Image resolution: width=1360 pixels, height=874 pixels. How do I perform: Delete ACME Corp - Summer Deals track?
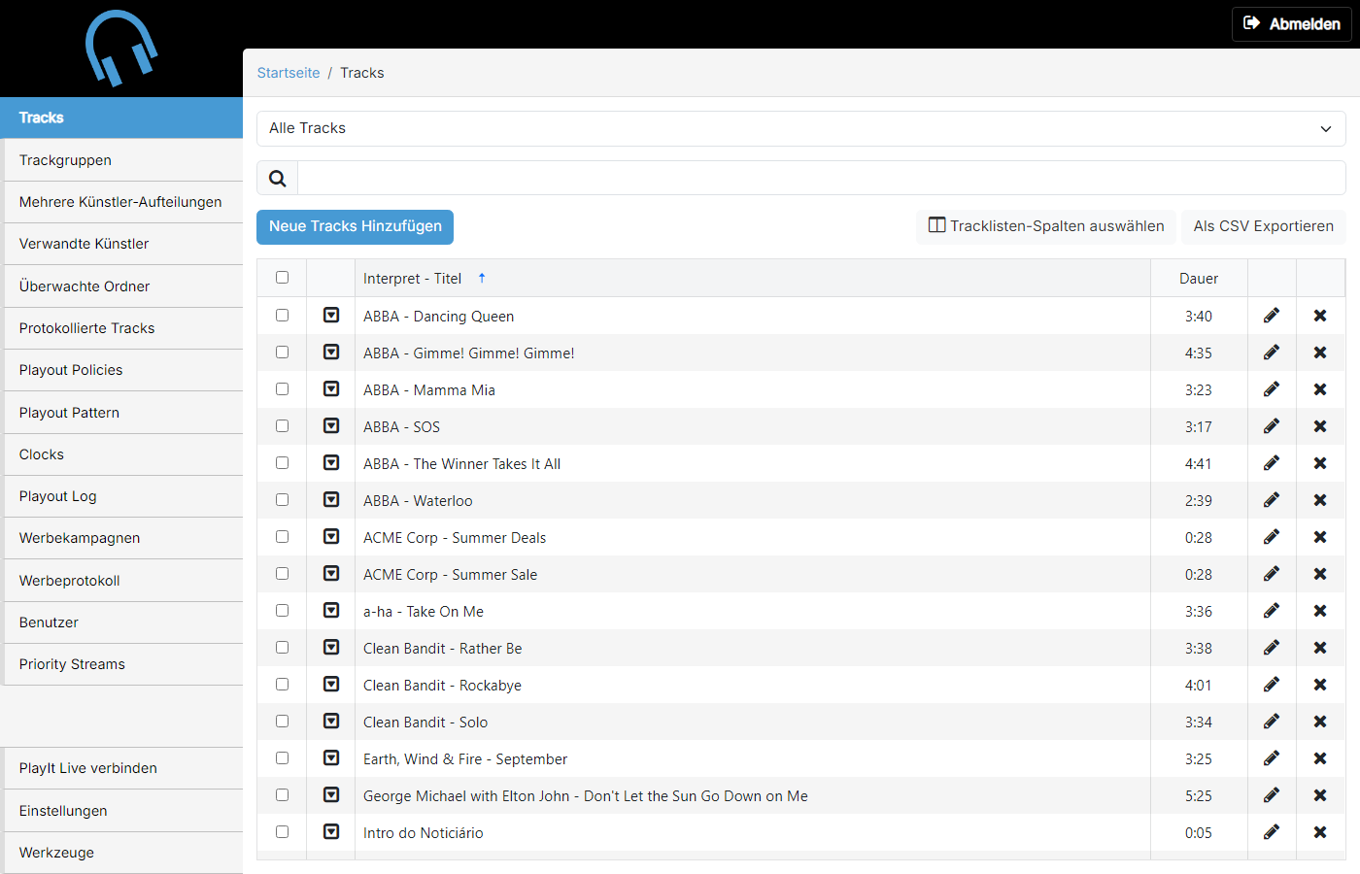(x=1320, y=537)
